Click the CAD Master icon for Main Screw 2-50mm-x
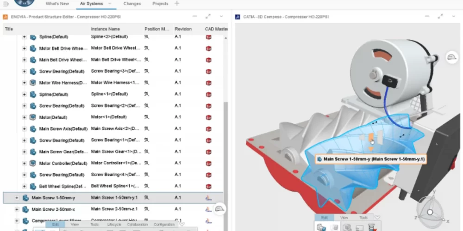This screenshot has height=231, width=463. click(208, 209)
